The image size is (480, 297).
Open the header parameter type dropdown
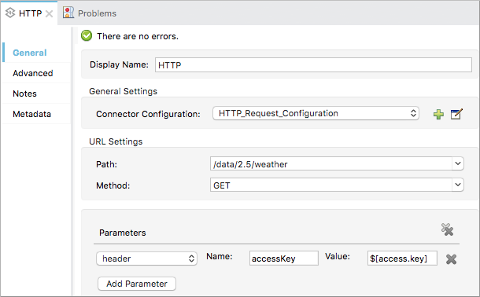click(x=146, y=258)
